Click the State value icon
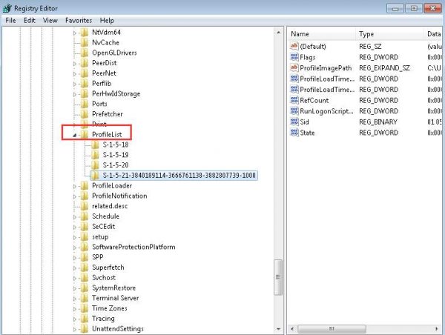Image resolution: width=445 pixels, height=335 pixels. [294, 133]
